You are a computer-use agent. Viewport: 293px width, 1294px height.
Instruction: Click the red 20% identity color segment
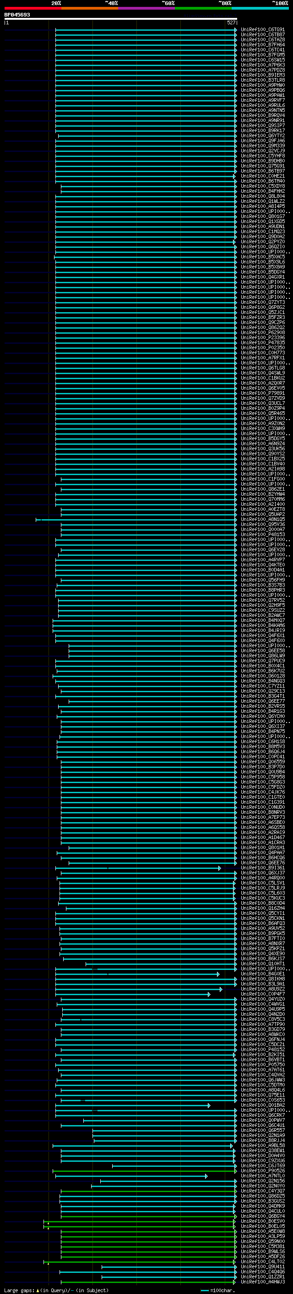tap(33, 9)
